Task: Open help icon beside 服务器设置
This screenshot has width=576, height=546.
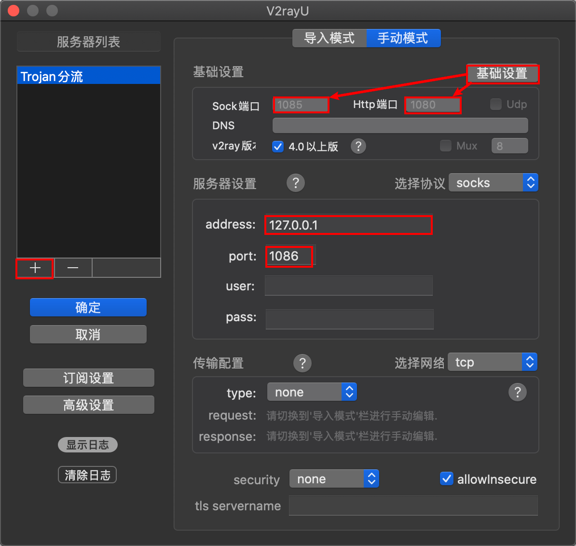Action: pyautogui.click(x=296, y=183)
